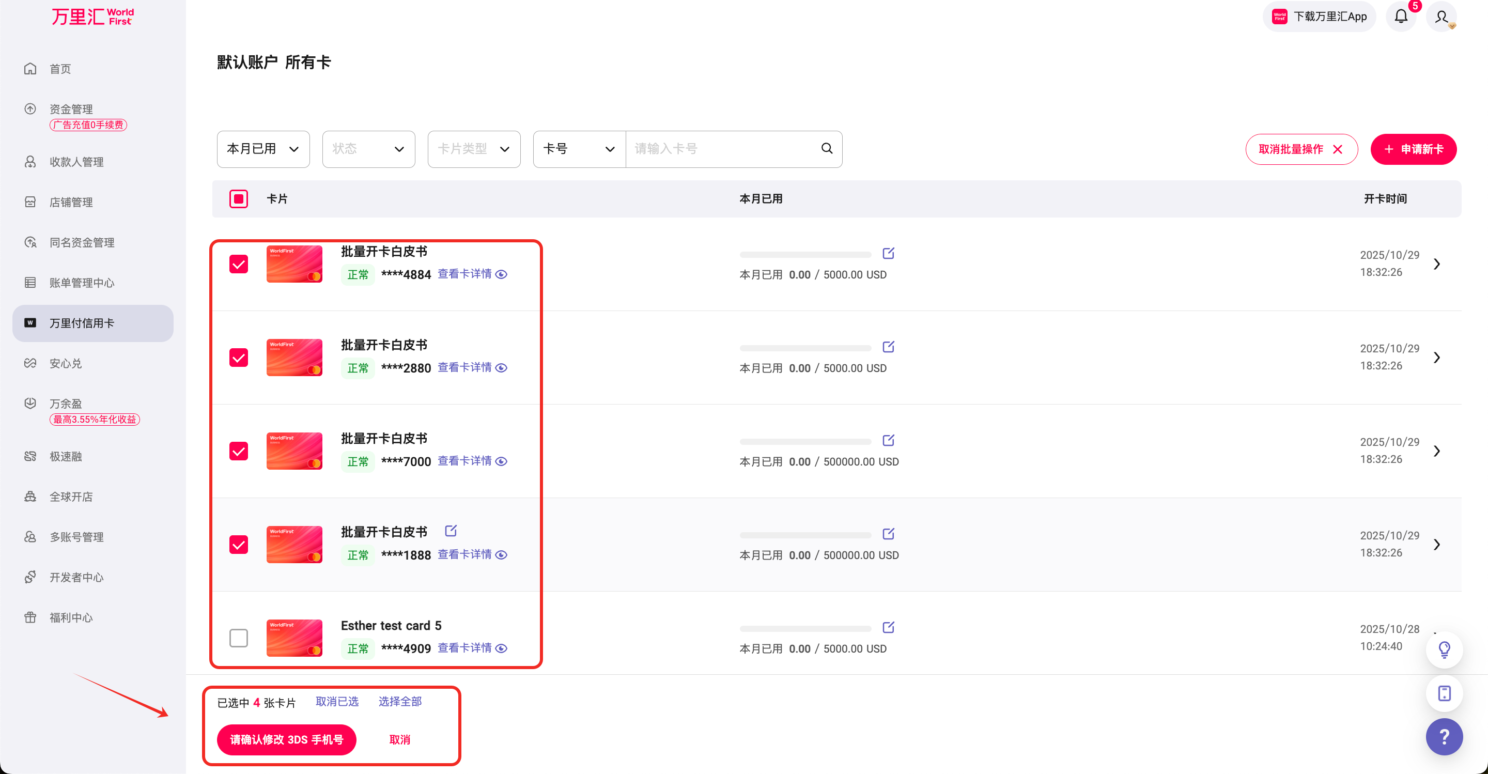Check Esther test card 5
This screenshot has height=774, width=1488.
(239, 638)
